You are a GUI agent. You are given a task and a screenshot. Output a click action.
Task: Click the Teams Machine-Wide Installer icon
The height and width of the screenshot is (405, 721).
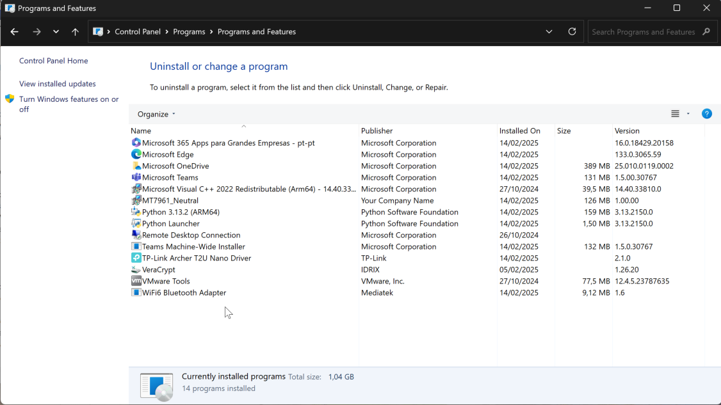click(136, 246)
